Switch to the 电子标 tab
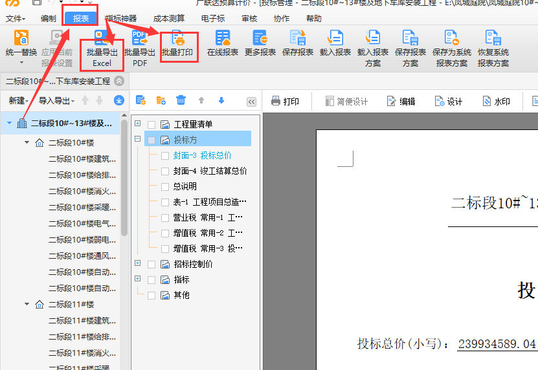The height and width of the screenshot is (370, 538). coord(213,19)
